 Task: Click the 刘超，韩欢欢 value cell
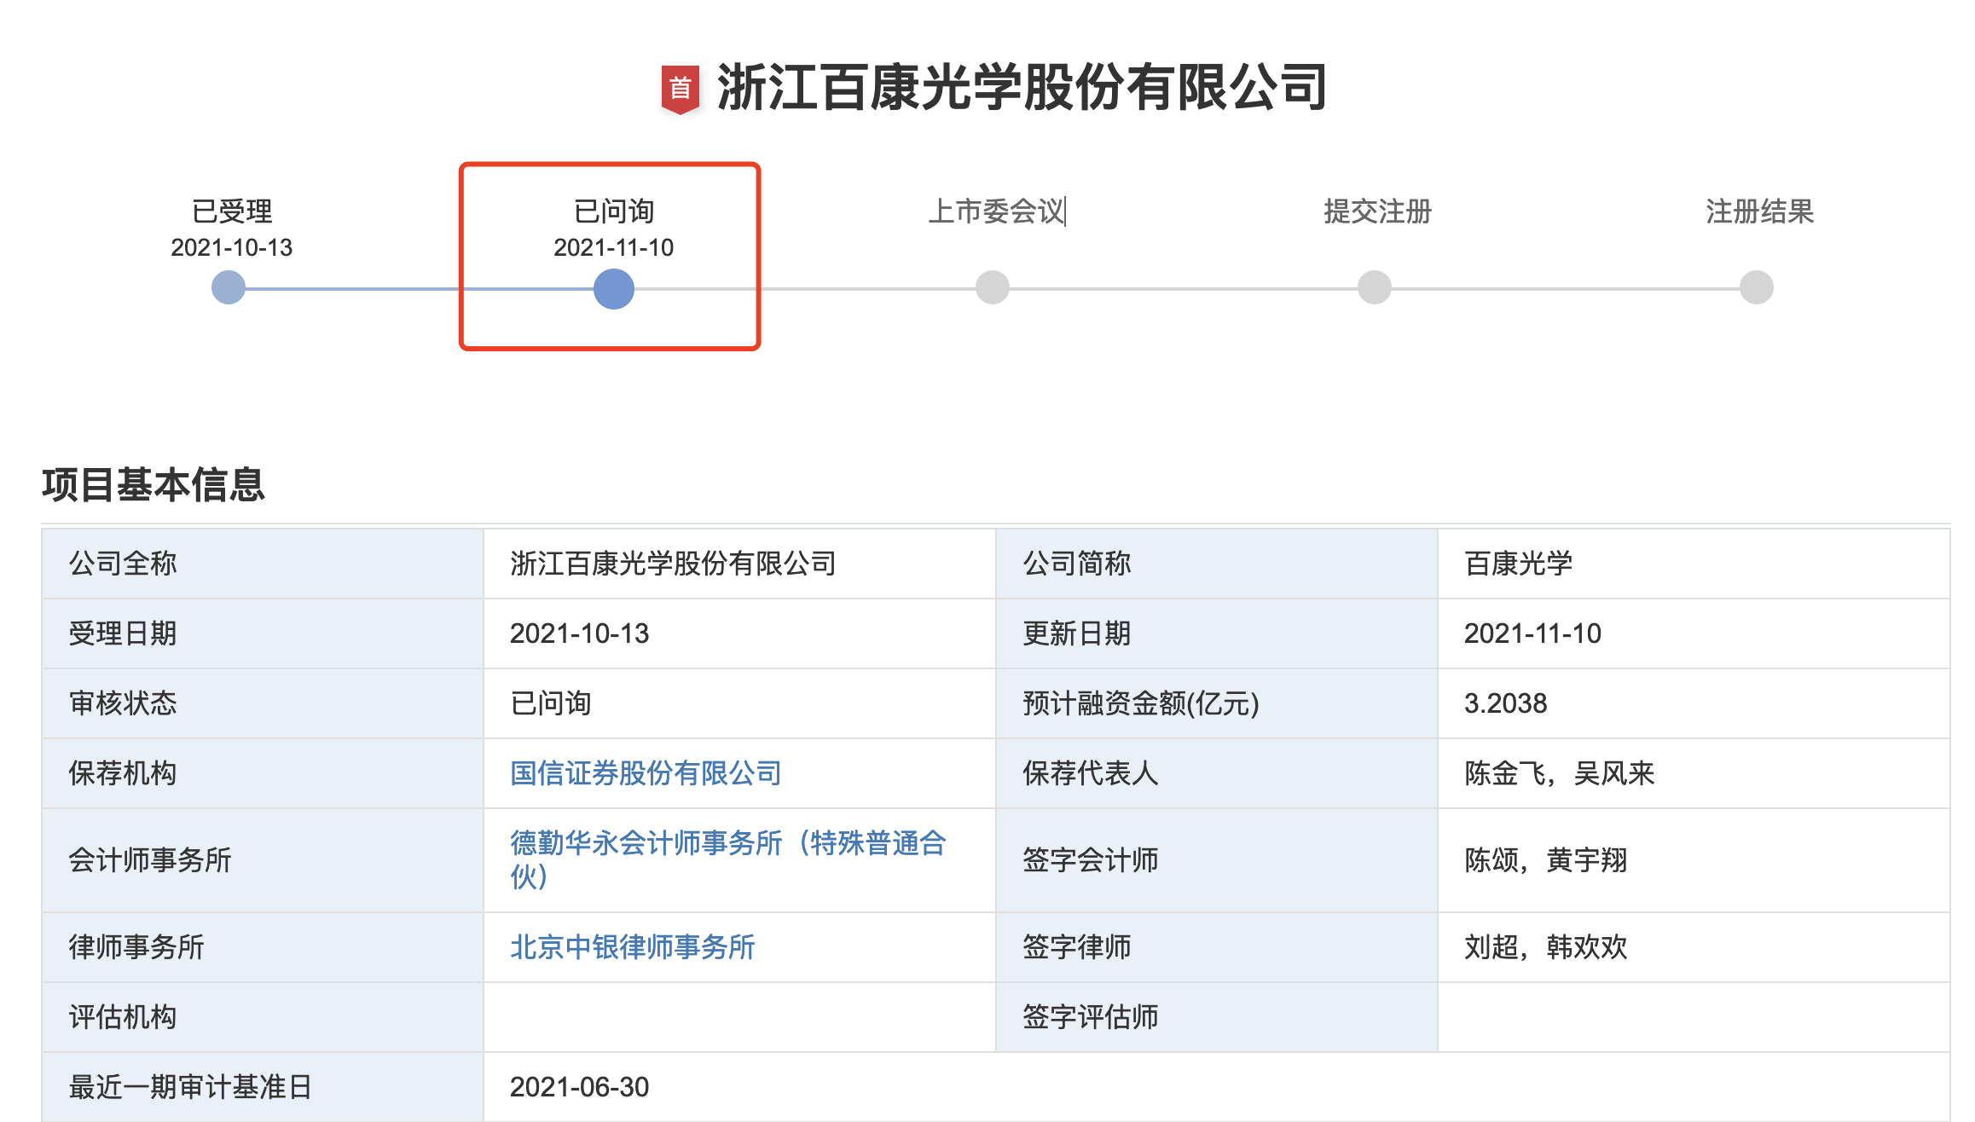pyautogui.click(x=1694, y=947)
